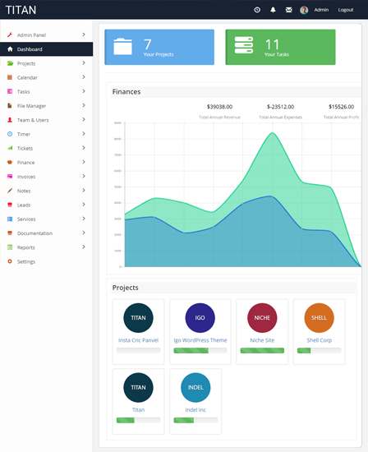Expand the Admin Panel chevron

click(84, 35)
